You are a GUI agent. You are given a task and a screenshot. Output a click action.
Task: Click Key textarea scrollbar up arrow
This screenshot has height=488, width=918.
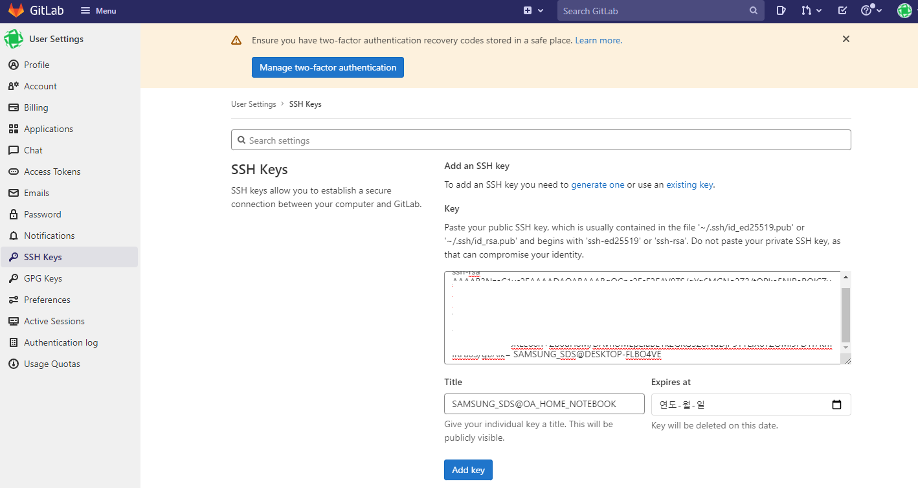845,278
